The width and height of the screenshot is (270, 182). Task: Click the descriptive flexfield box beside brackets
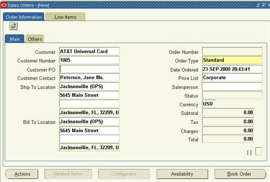tap(258, 151)
